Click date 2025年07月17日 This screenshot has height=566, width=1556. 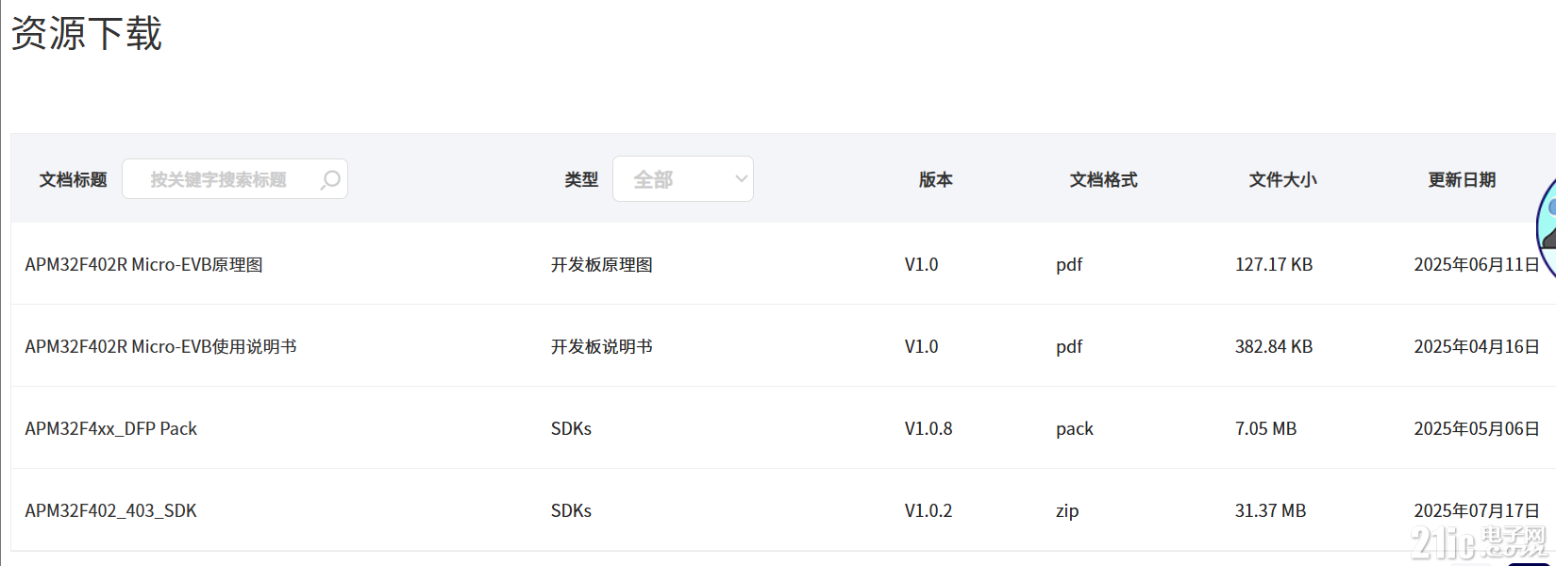[1477, 511]
